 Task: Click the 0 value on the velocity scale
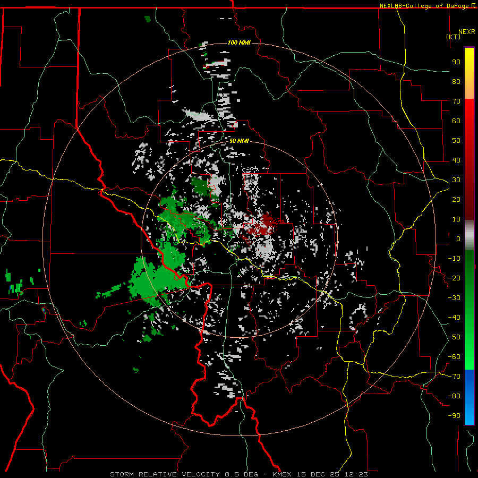tap(458, 238)
